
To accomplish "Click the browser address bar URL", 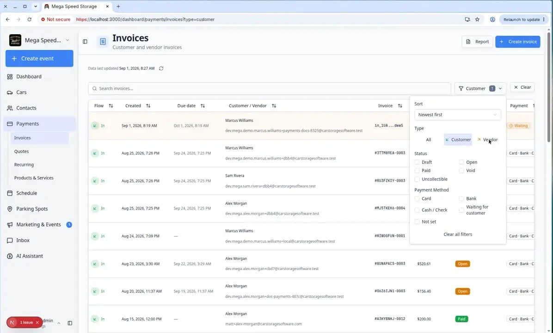I will coord(145,19).
